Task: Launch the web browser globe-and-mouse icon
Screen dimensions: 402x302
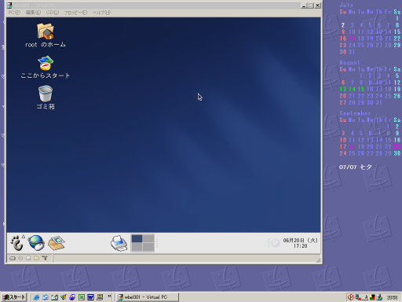Action: click(36, 243)
